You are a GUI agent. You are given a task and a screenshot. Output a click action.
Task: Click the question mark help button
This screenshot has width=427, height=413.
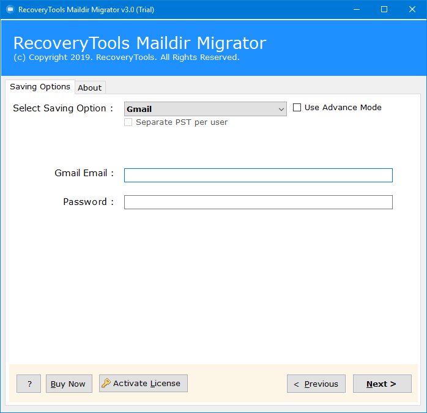pos(29,384)
